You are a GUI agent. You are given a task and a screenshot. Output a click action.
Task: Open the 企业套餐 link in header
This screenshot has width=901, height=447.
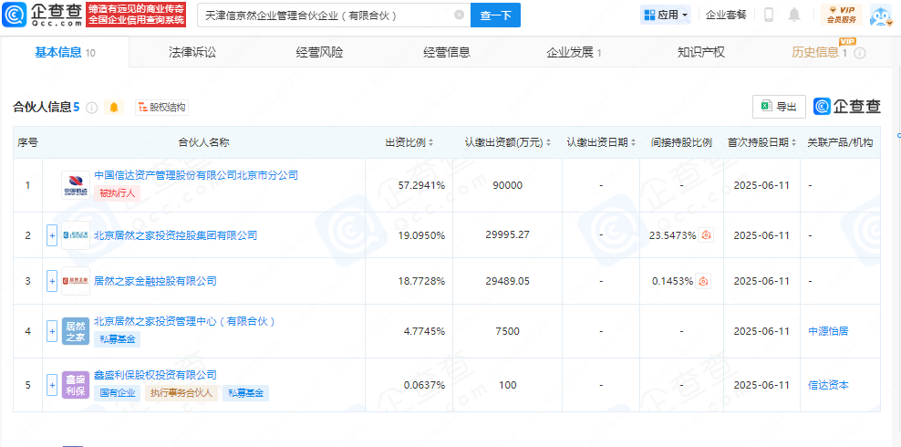pos(726,15)
